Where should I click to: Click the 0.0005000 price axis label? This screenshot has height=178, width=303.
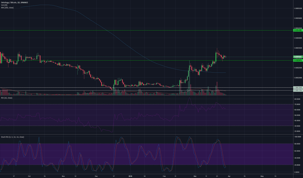pos(298,18)
